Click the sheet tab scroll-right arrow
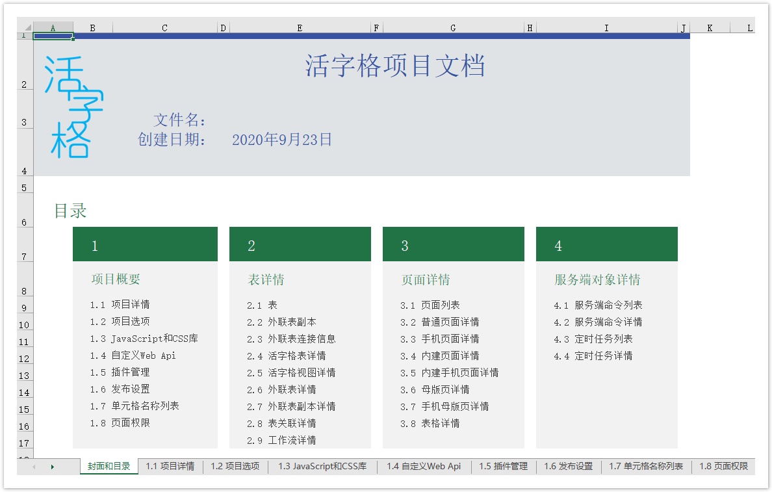Viewport: 772px width, 492px height. pos(52,467)
